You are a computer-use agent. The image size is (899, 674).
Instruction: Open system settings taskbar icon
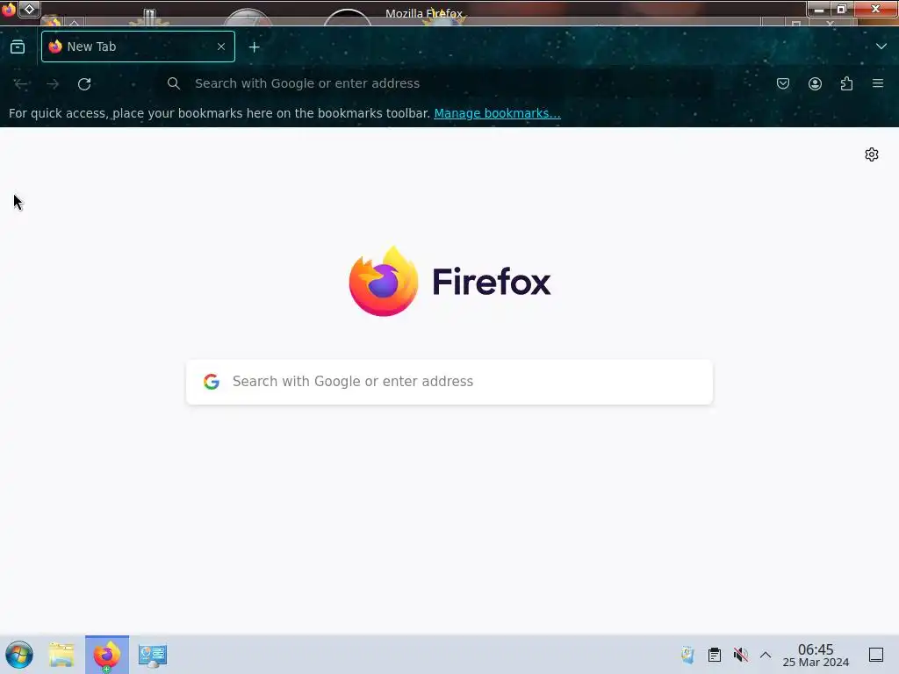coord(153,655)
